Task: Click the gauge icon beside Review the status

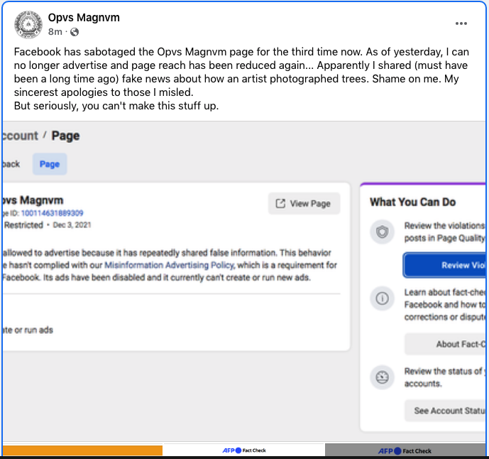Action: [382, 377]
